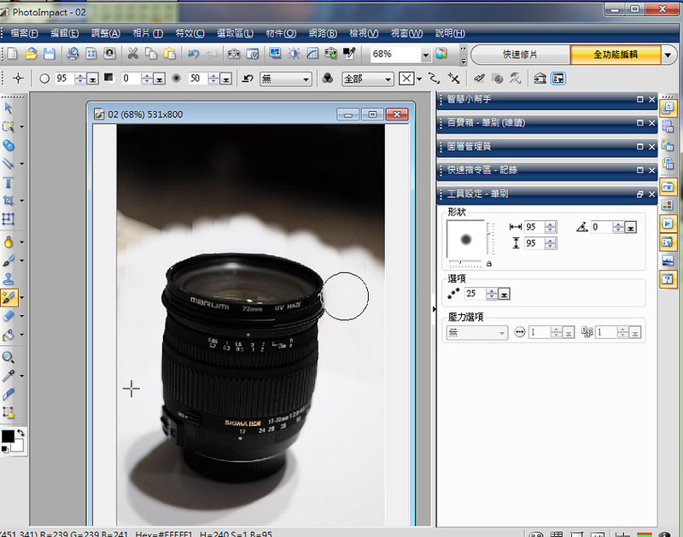Select the Stamp clone tool
The image size is (683, 537).
pos(9,278)
